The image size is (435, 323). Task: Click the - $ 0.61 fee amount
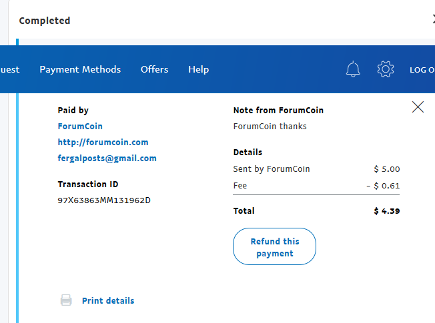(x=383, y=186)
